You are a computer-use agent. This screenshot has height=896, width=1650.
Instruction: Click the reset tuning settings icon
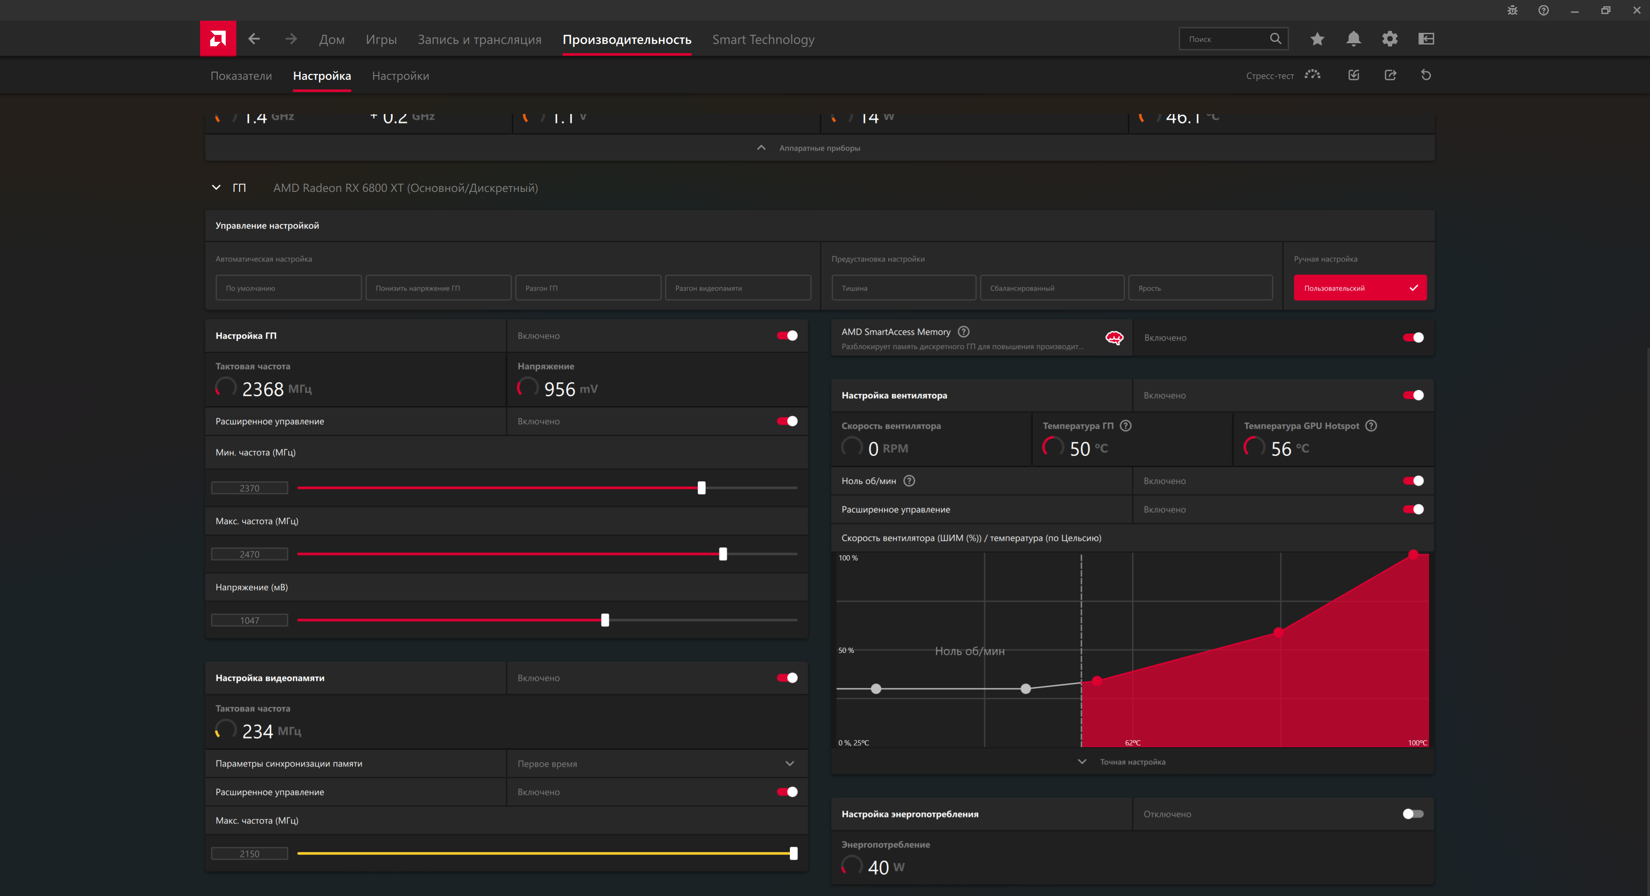click(x=1426, y=75)
